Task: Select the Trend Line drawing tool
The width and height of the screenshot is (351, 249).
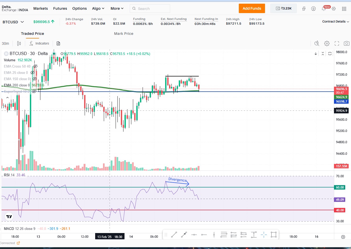Action: pos(174,235)
